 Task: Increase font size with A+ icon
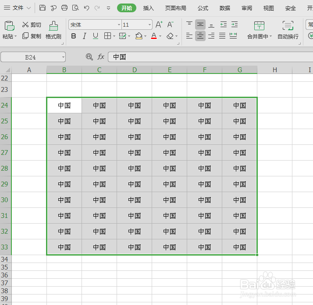159,25
